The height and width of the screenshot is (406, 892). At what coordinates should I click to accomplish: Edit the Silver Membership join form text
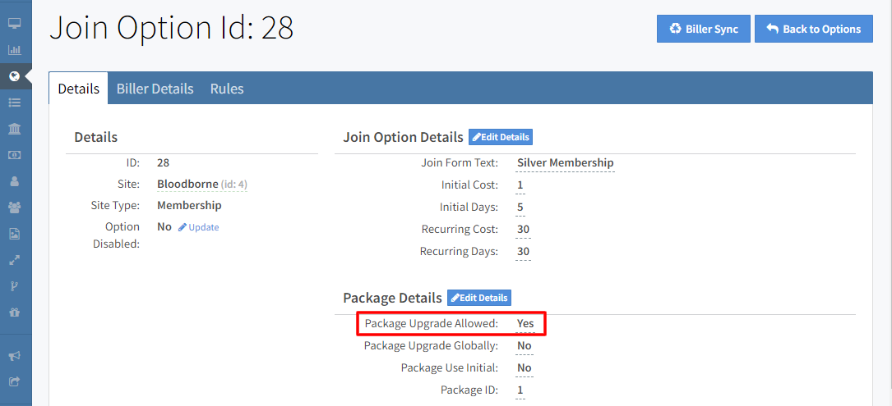[x=565, y=162]
